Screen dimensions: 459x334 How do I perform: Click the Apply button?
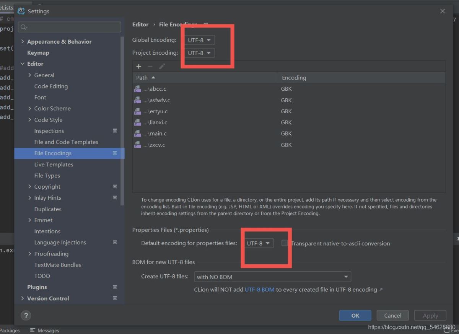click(430, 316)
